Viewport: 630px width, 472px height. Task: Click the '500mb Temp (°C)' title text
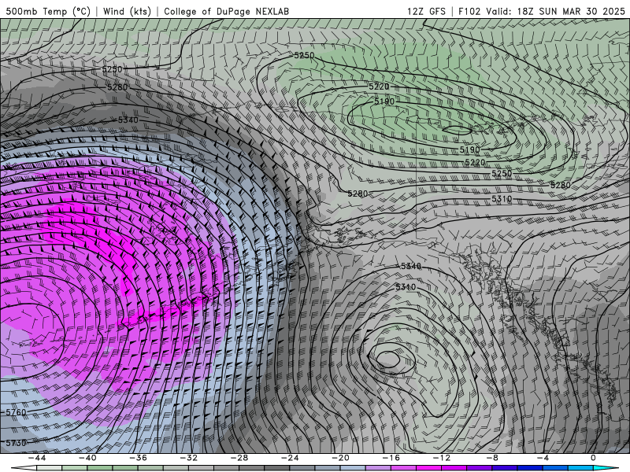(x=48, y=11)
